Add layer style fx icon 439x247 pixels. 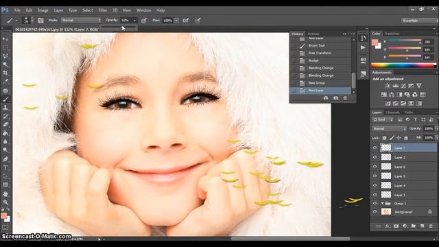click(388, 226)
